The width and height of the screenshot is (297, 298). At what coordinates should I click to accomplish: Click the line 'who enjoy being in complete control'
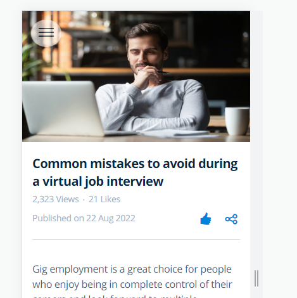(132, 285)
